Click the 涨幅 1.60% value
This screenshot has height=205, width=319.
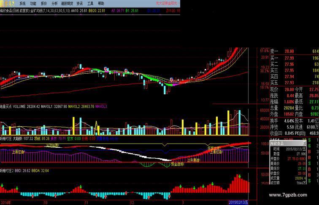[x=289, y=102]
